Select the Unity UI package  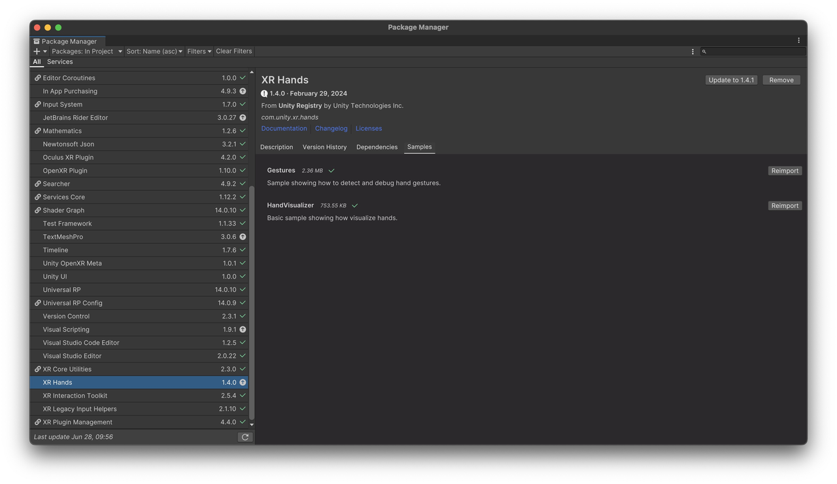click(x=139, y=277)
